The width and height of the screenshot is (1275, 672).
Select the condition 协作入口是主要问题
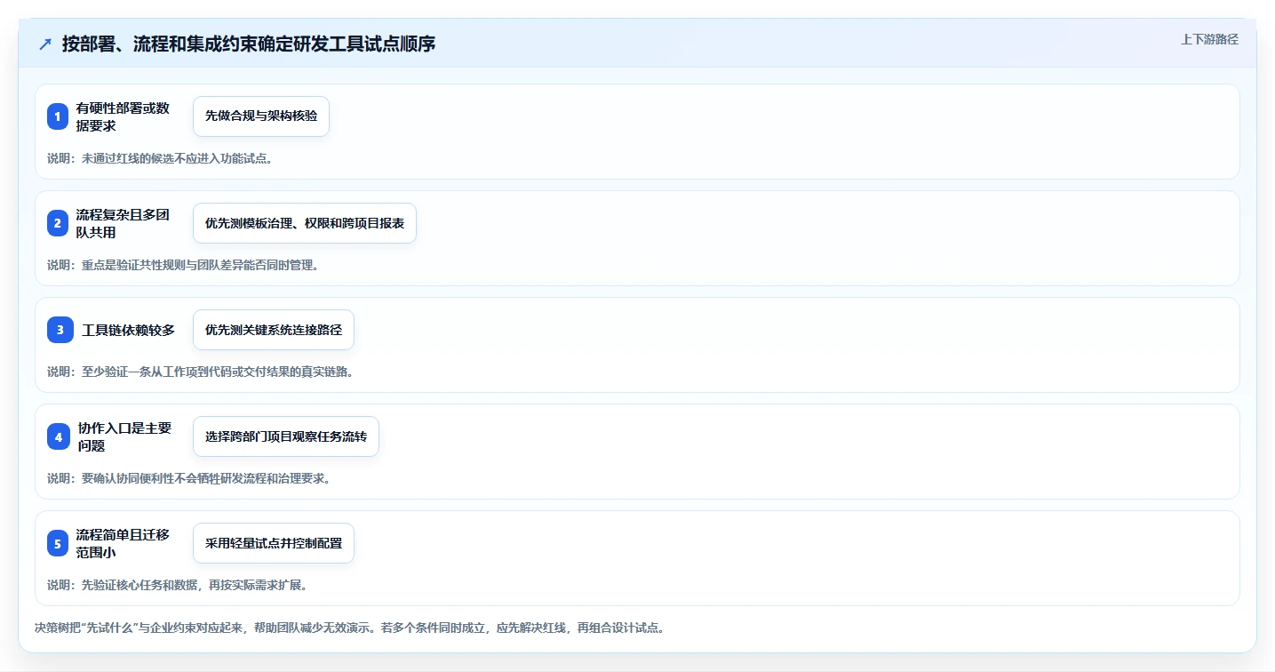point(124,436)
